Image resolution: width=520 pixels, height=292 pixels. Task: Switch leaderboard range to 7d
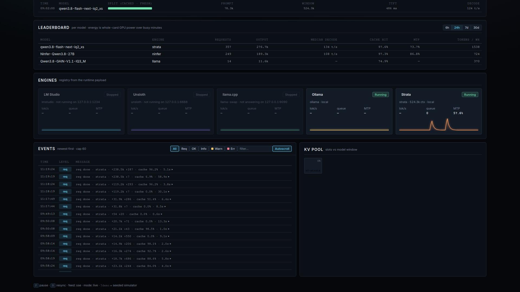pyautogui.click(x=466, y=28)
